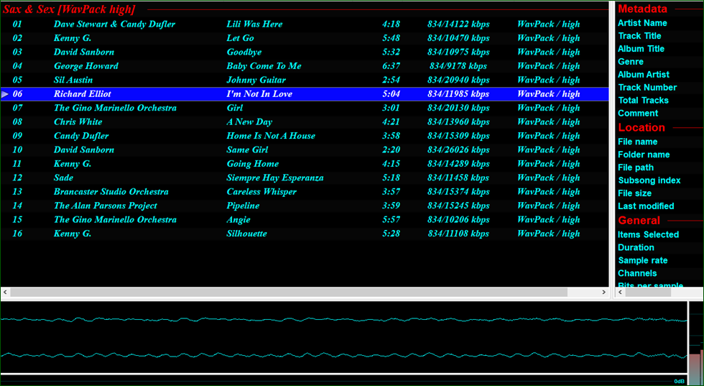Click the playlist horizontal scrollbar thumb
Image resolution: width=704 pixels, height=386 pixels.
click(289, 293)
